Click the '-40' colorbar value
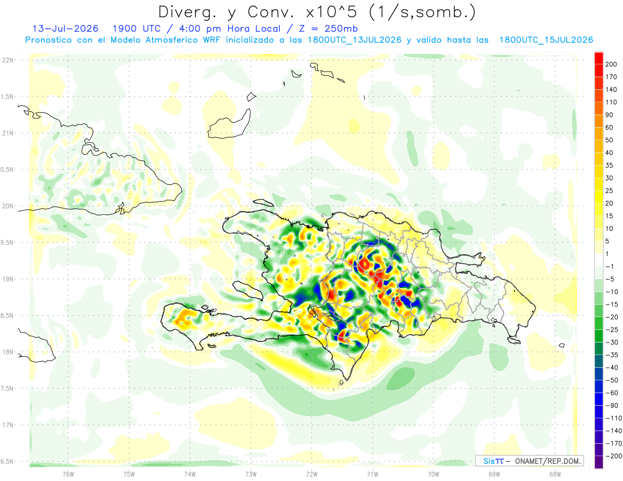 tap(611, 367)
